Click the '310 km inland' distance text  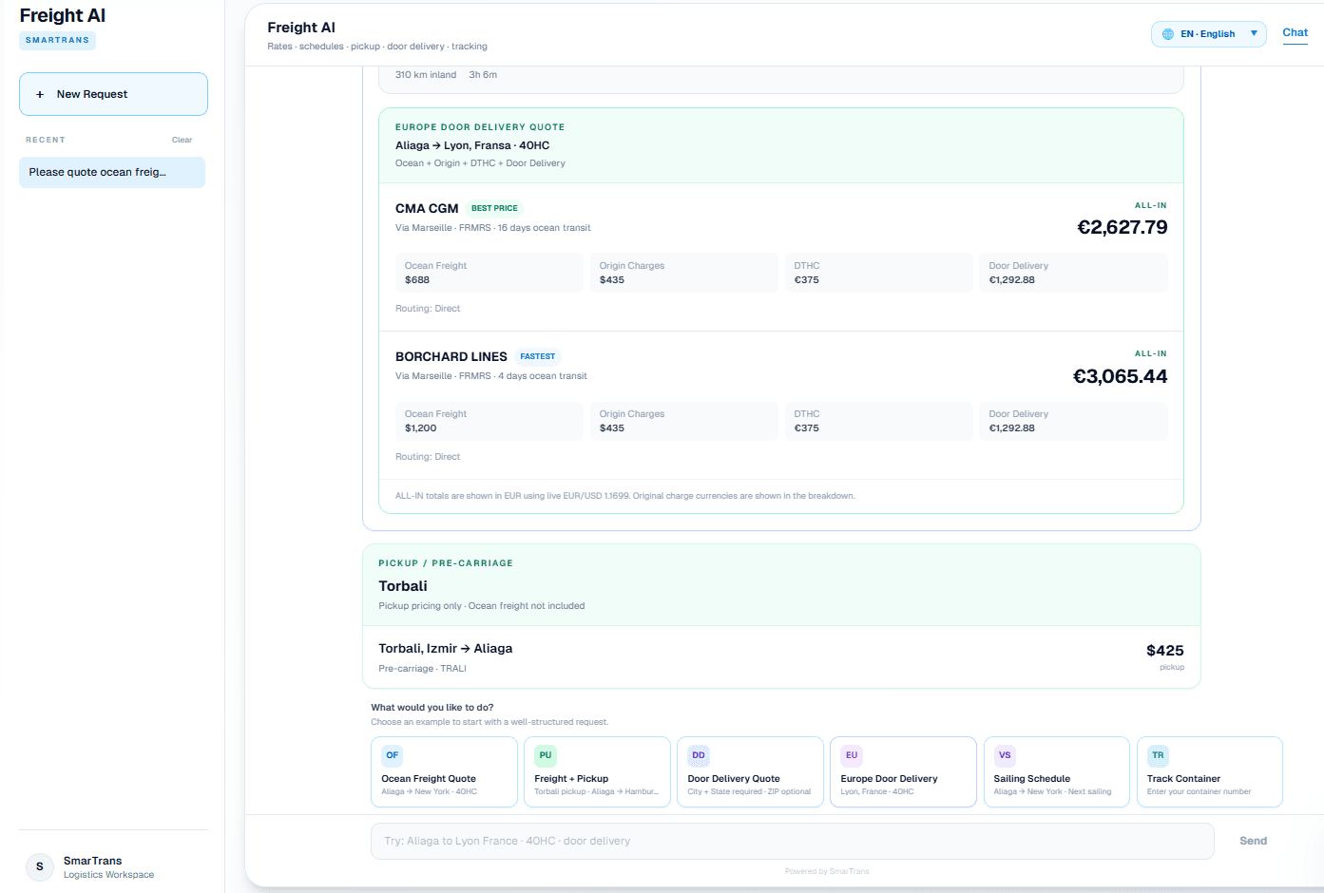[x=426, y=75]
